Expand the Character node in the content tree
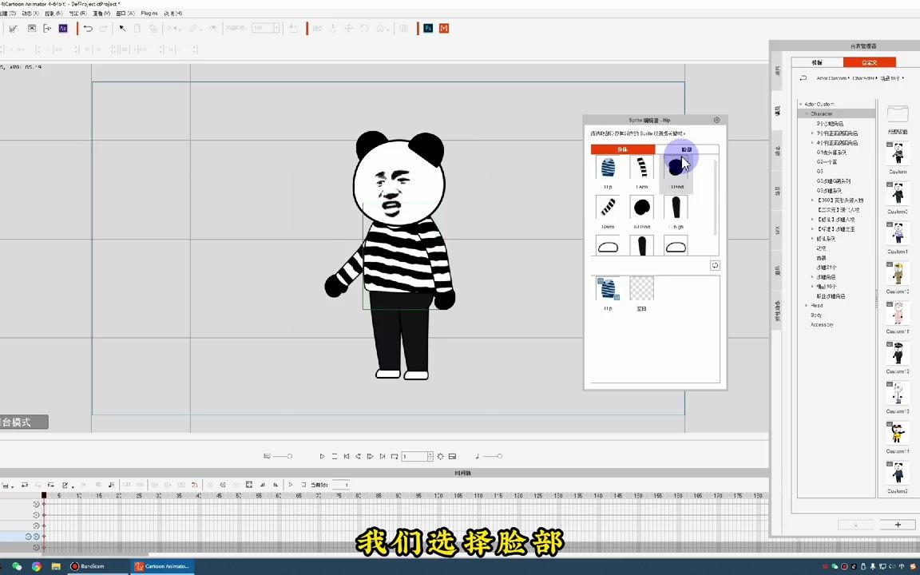This screenshot has width=920, height=575. pyautogui.click(x=807, y=113)
